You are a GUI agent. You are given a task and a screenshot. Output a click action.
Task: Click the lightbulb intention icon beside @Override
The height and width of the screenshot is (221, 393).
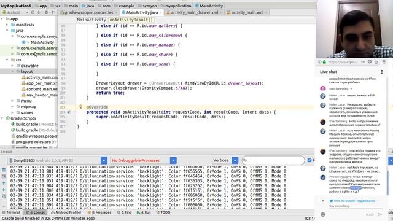(80, 107)
